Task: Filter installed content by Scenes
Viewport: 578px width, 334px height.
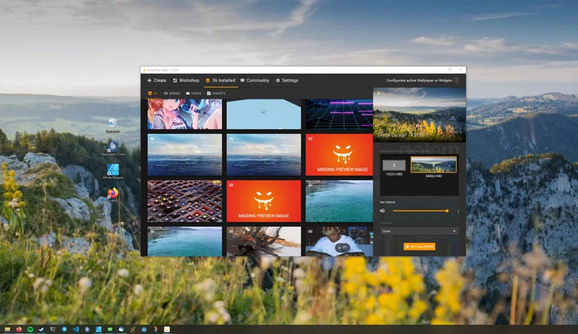Action: (172, 93)
